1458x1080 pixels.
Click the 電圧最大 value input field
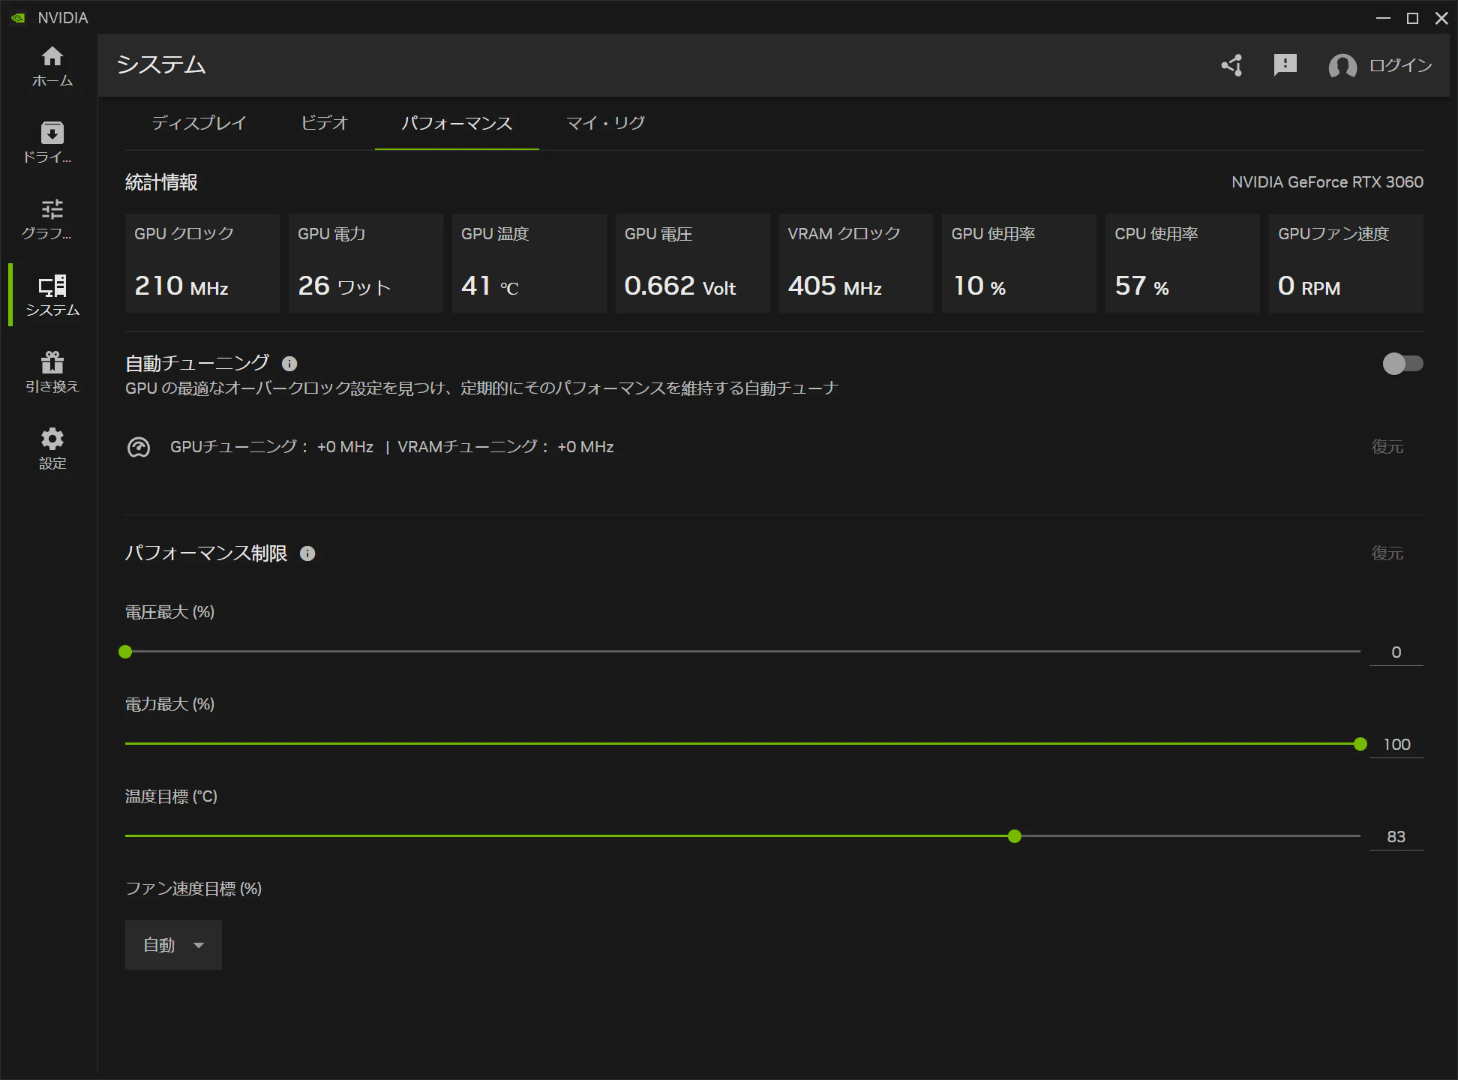[x=1396, y=652]
